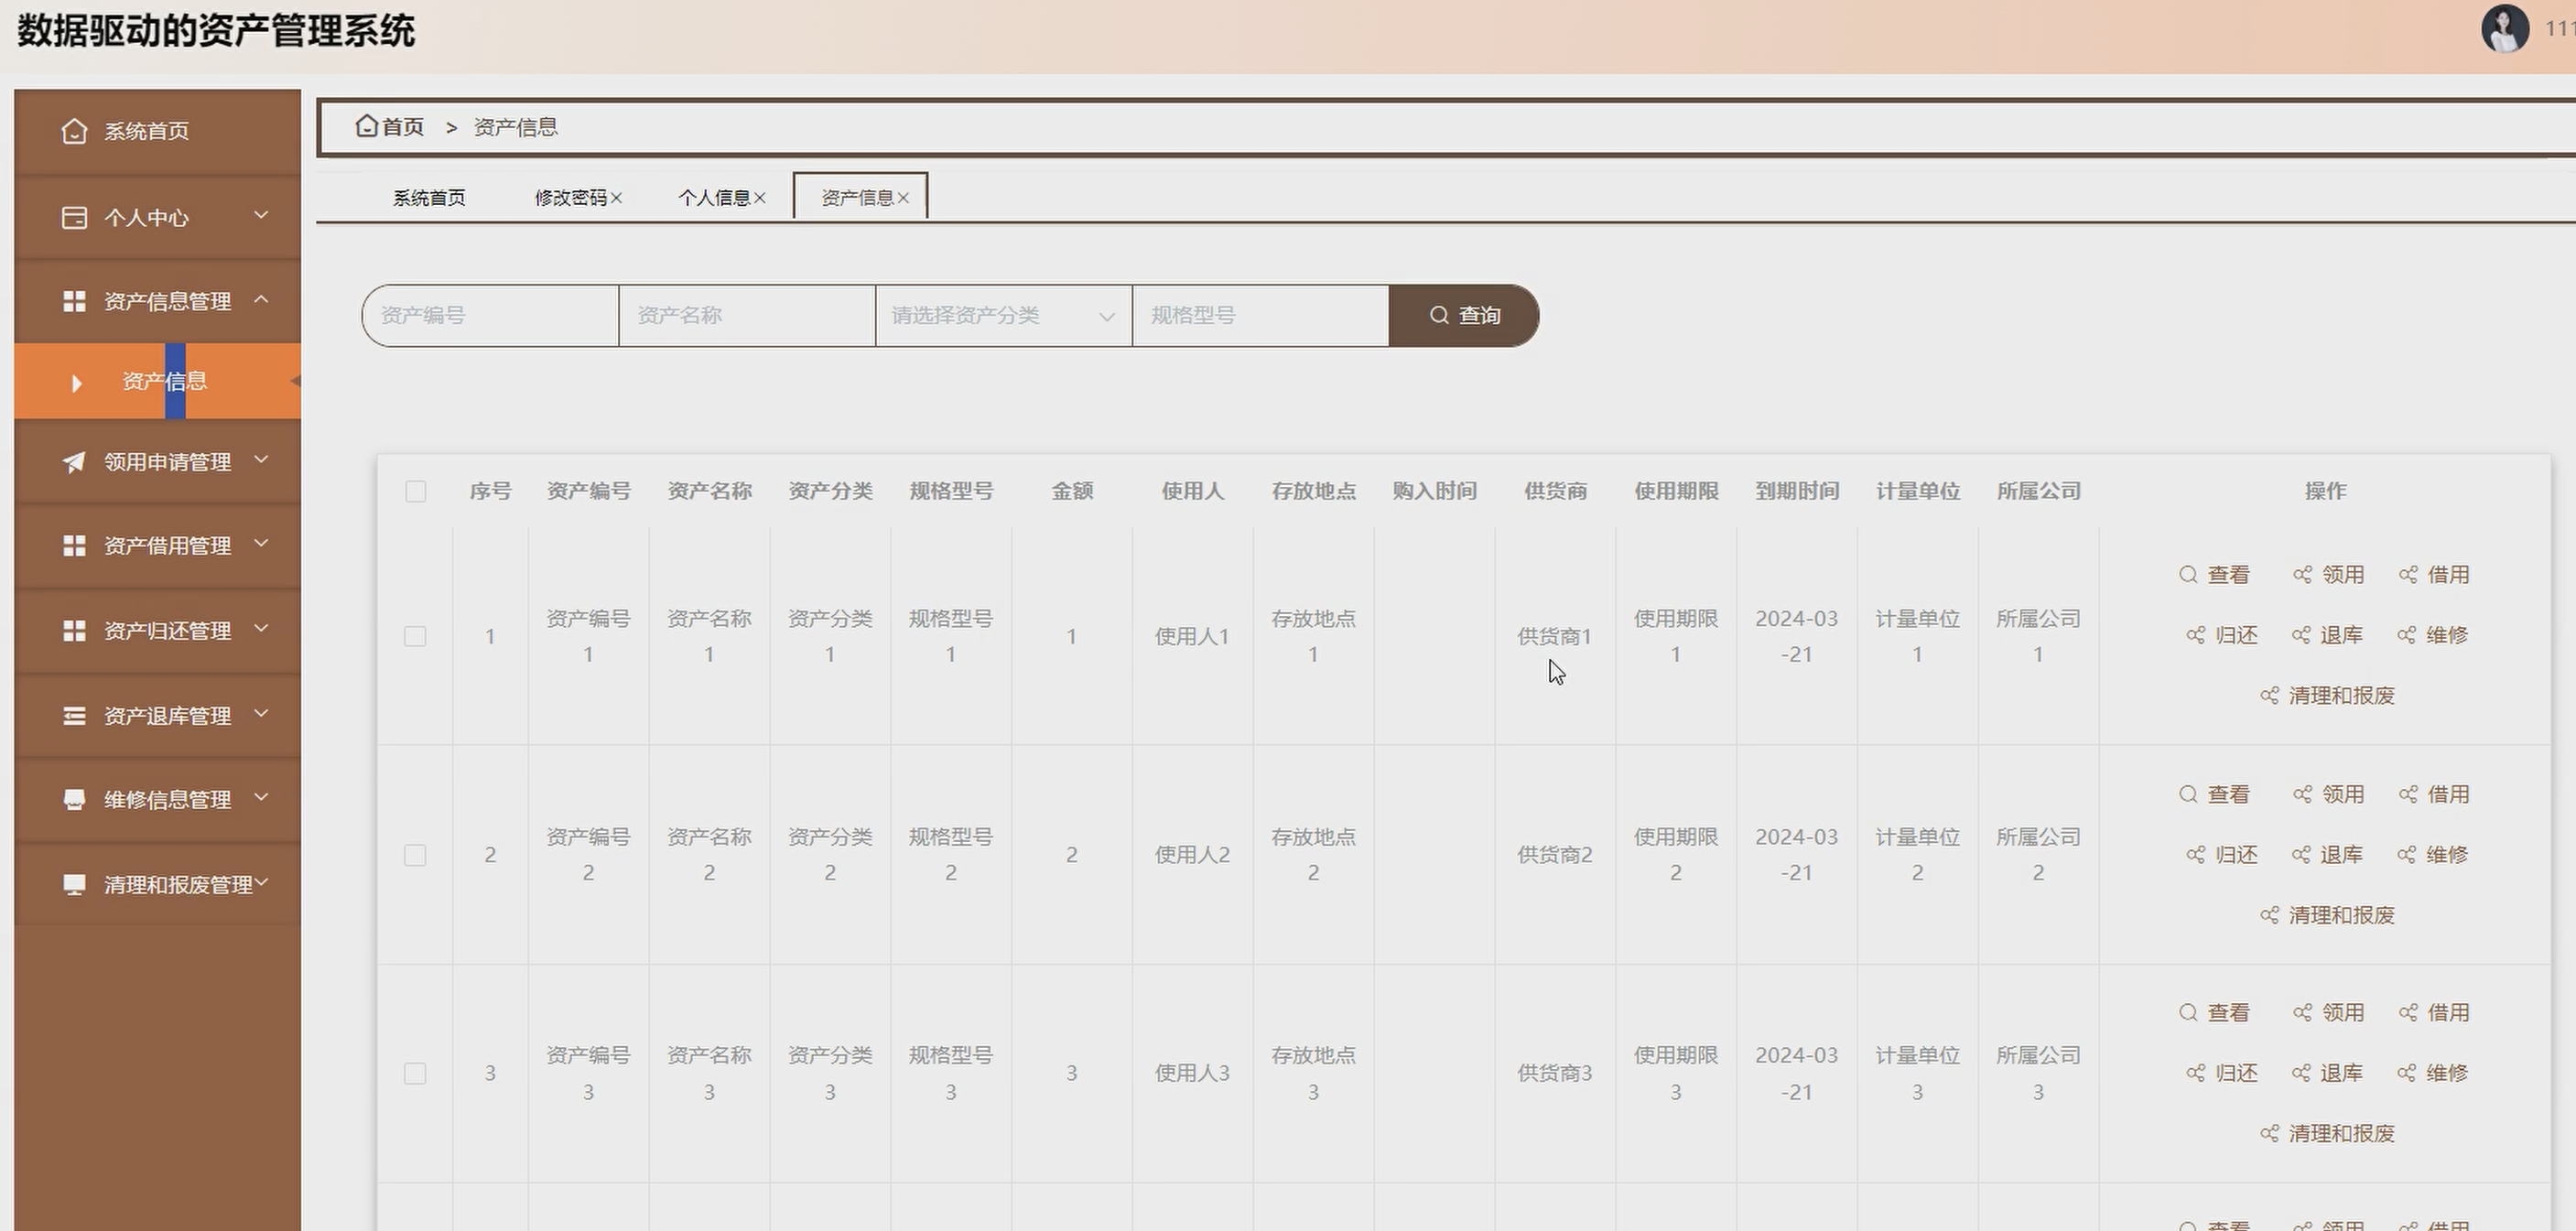
Task: Click the icon beside 维修信息管理
Action: [x=74, y=800]
